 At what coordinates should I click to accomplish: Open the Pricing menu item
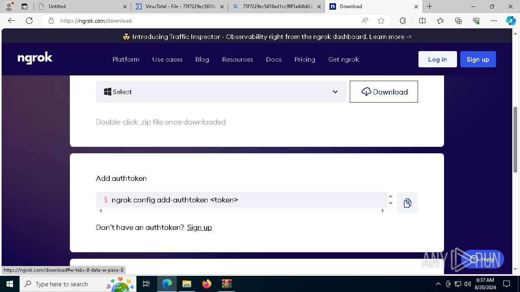305,59
